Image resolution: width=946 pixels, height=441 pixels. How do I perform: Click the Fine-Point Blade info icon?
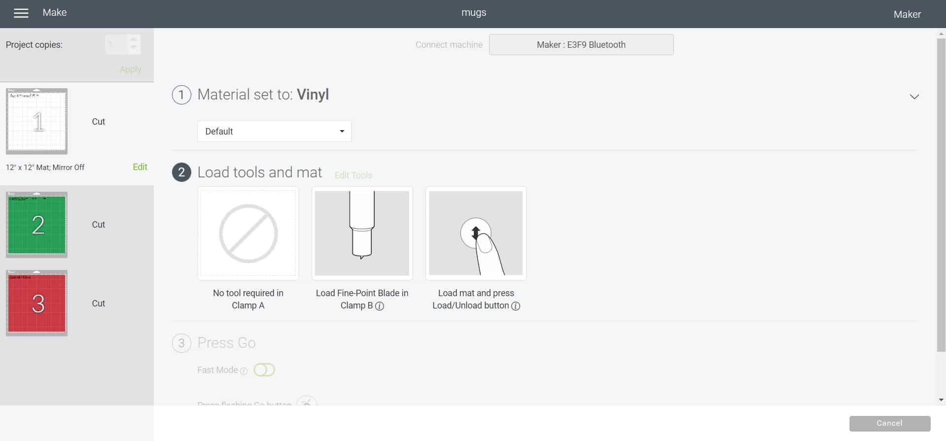(380, 306)
